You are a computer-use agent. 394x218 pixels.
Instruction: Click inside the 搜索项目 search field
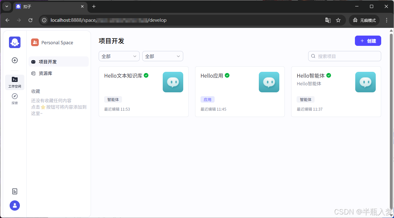tap(344, 56)
